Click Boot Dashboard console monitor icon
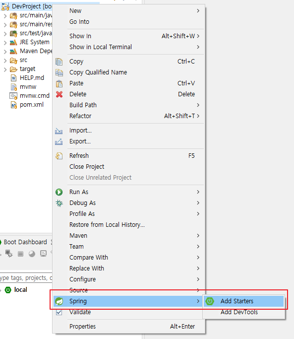 pos(43,254)
